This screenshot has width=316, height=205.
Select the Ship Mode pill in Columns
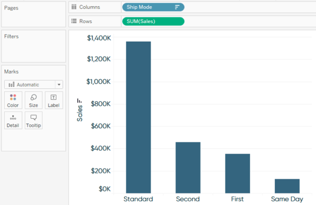(153, 7)
